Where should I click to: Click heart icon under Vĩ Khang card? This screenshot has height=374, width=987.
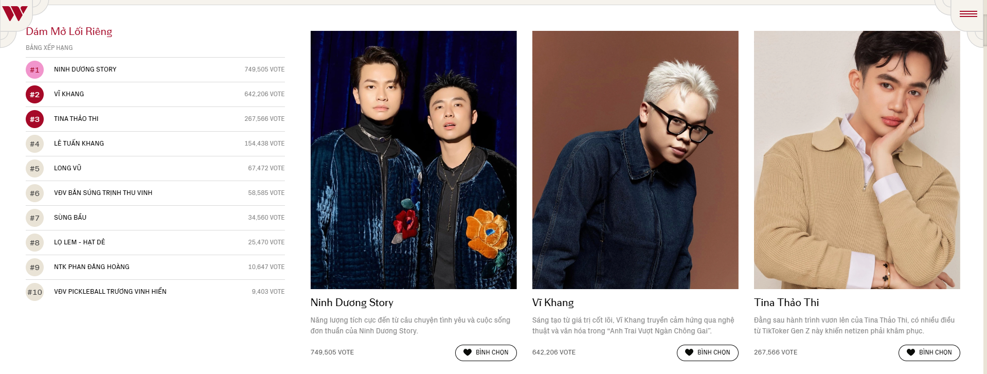689,352
